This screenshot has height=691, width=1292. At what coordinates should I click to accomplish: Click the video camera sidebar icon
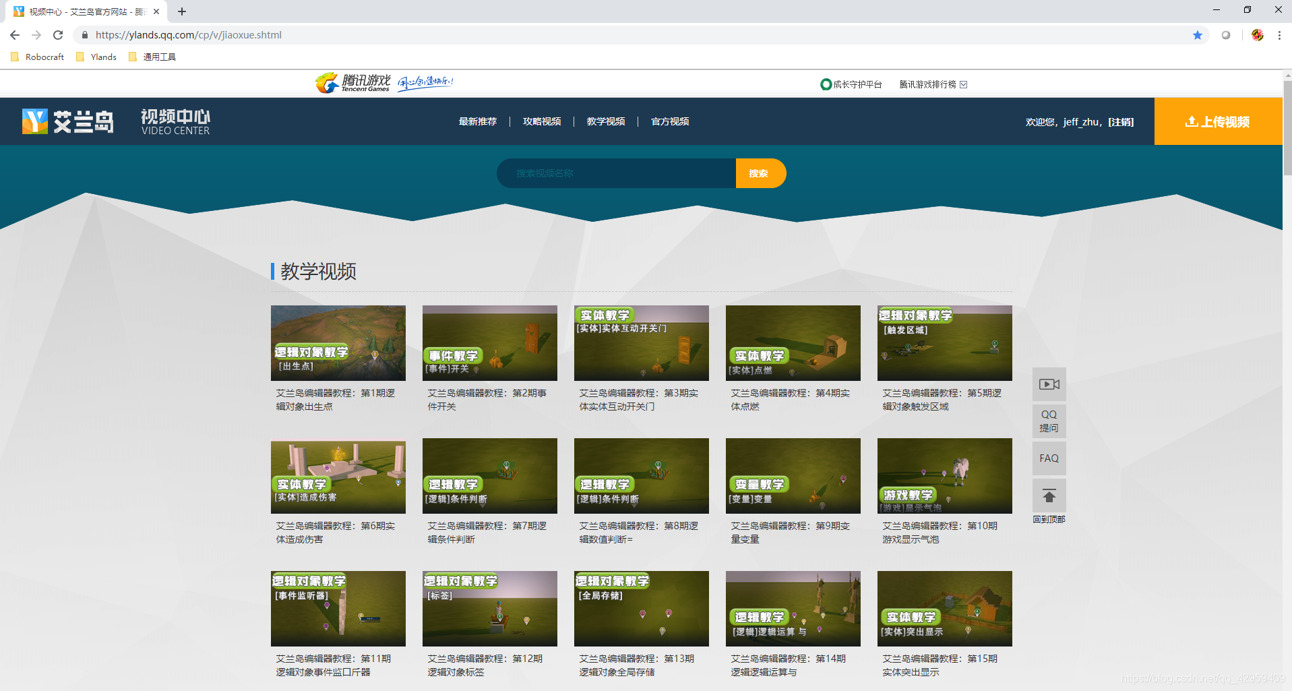pos(1049,384)
